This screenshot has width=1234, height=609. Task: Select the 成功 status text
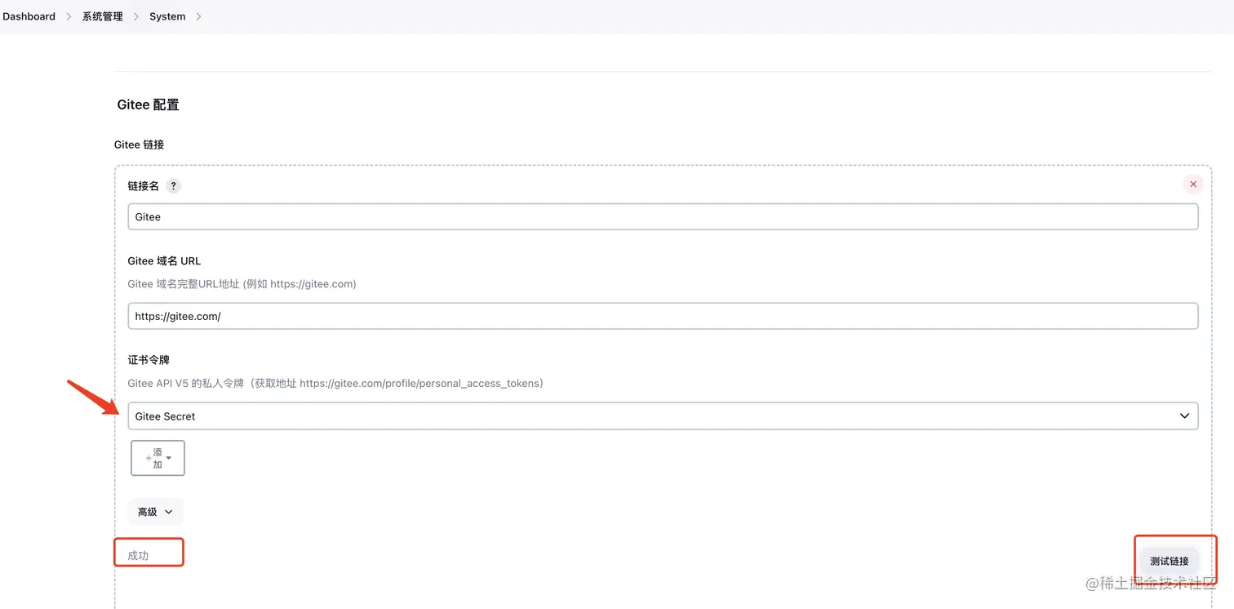coord(138,556)
